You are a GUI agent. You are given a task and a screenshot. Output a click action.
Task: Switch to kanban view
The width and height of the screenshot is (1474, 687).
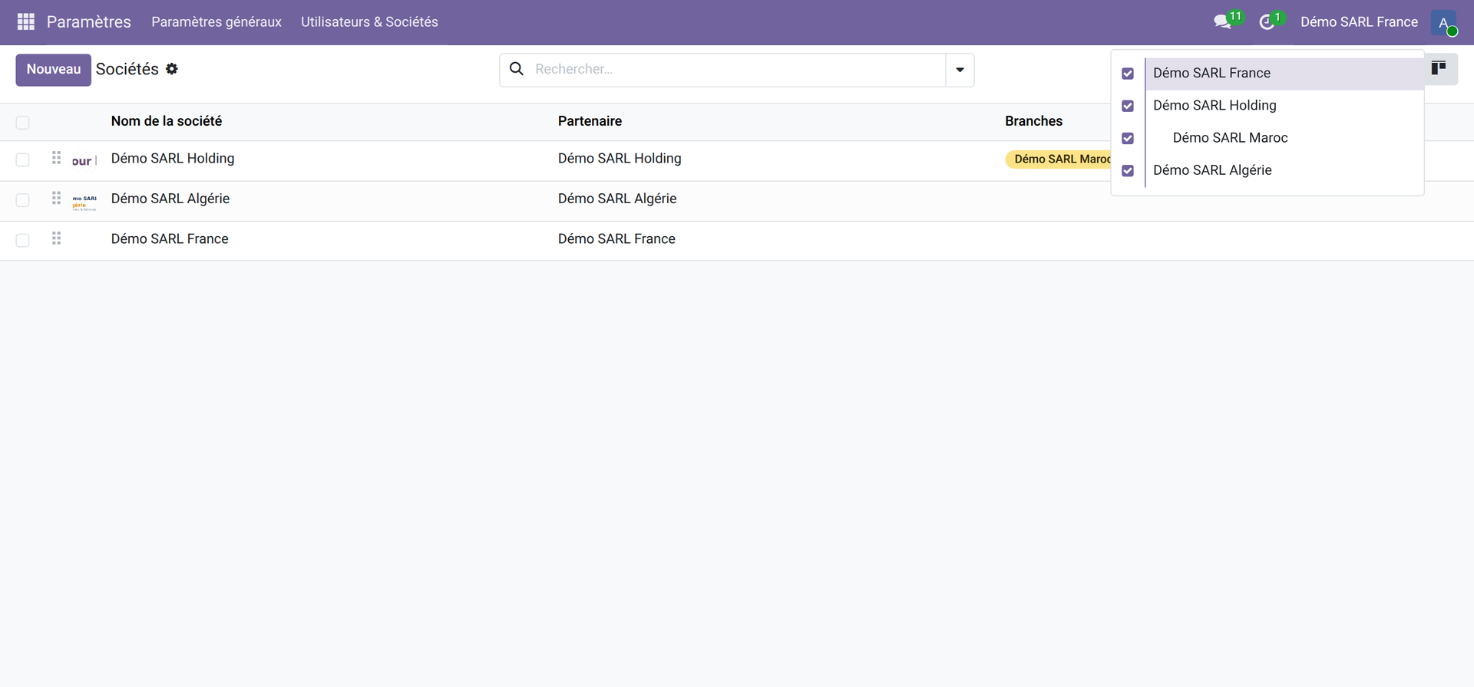pos(1439,68)
